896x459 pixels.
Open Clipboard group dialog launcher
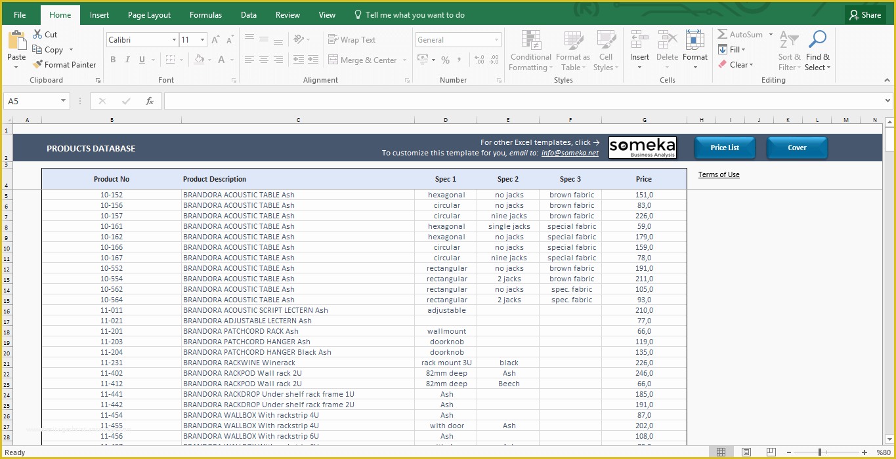(98, 80)
